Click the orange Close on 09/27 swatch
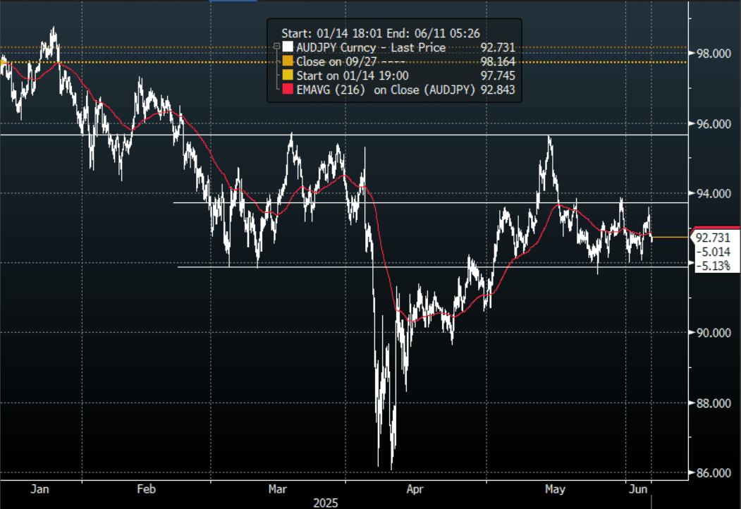 288,62
